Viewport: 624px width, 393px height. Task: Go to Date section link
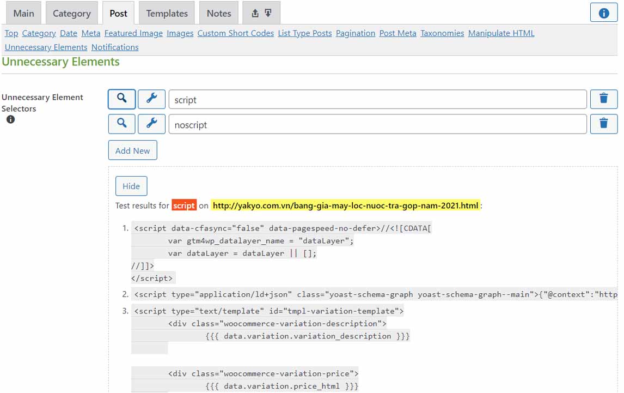click(x=69, y=33)
